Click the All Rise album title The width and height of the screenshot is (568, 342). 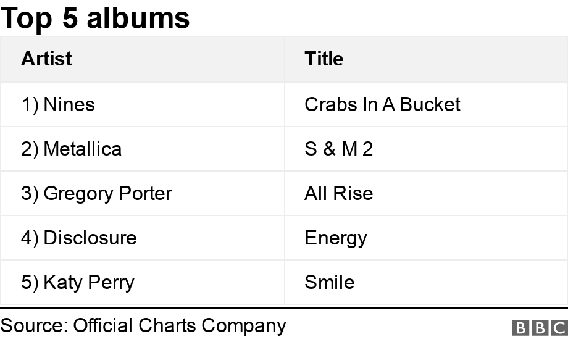coord(339,193)
